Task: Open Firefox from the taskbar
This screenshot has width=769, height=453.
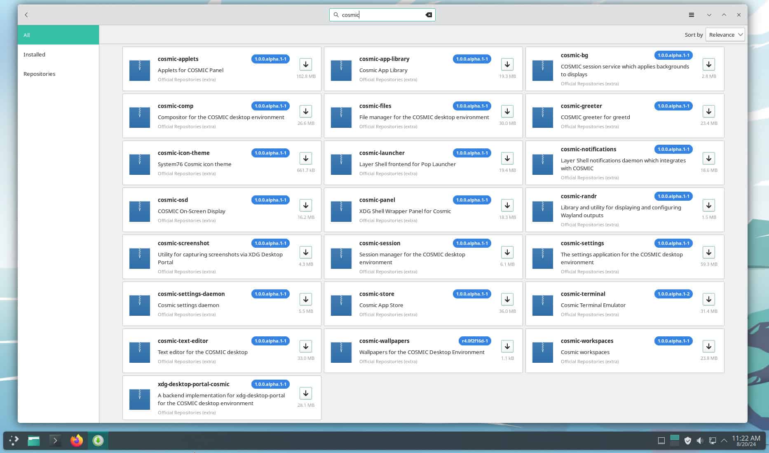Action: click(76, 441)
